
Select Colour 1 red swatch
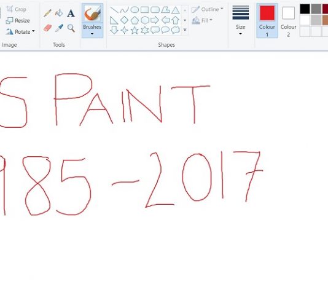click(267, 13)
